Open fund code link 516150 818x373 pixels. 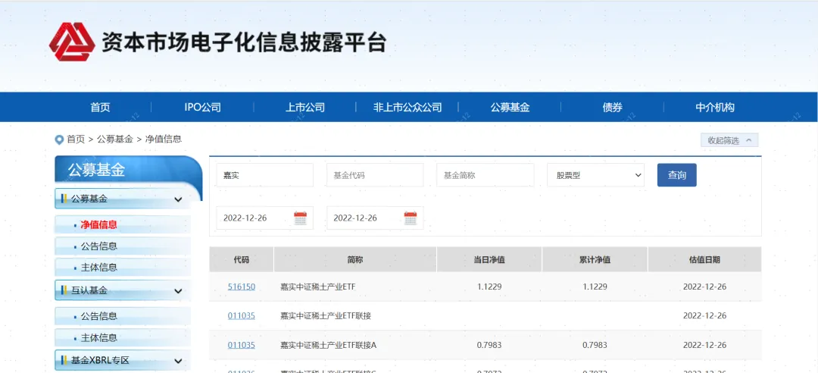tap(242, 287)
